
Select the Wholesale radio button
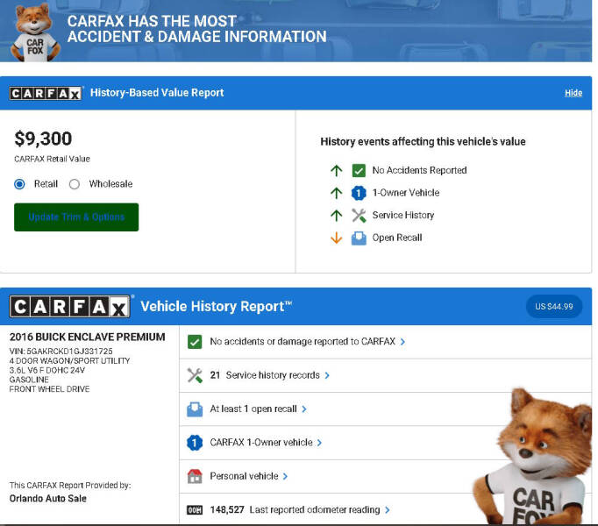click(x=74, y=184)
